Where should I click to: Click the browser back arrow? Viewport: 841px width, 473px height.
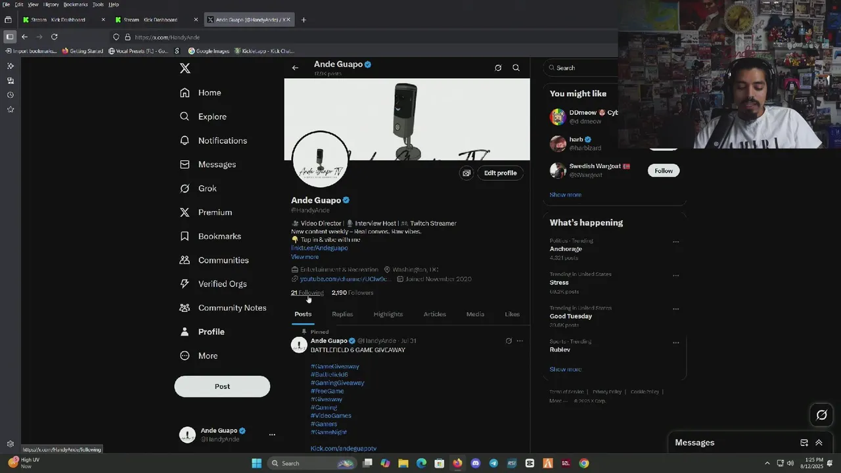coord(24,37)
